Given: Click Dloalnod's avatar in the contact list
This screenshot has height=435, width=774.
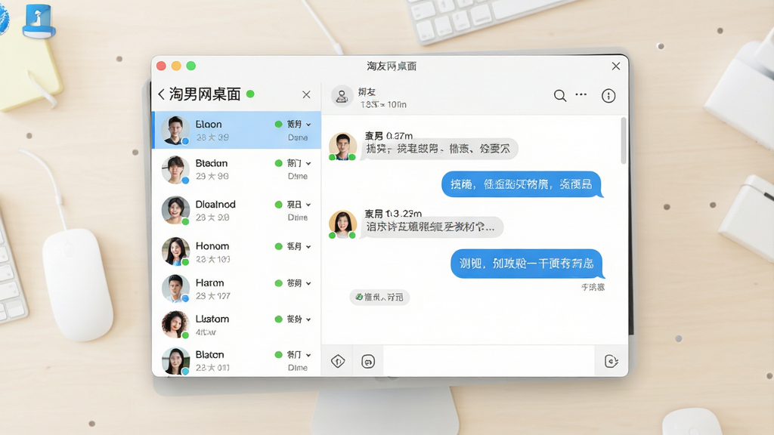Looking at the screenshot, I should tap(175, 210).
